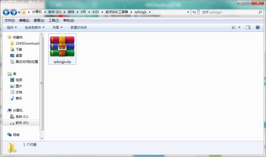Open the 工具(T) menu

point(54,20)
